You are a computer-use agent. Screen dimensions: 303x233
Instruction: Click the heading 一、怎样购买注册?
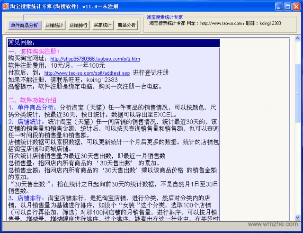(x=34, y=52)
